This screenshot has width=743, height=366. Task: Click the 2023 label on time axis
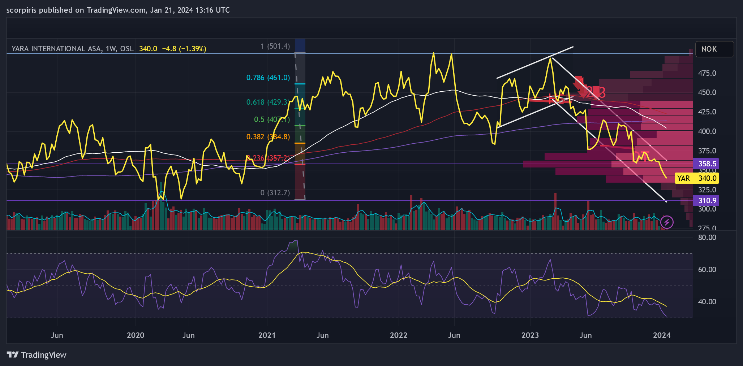[530, 335]
